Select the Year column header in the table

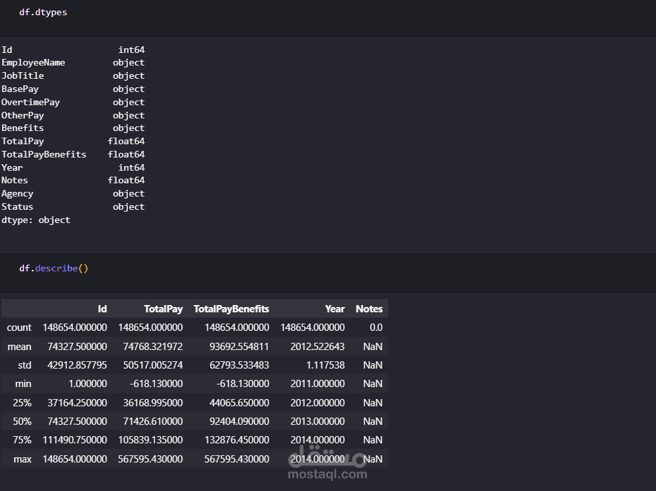coord(335,309)
